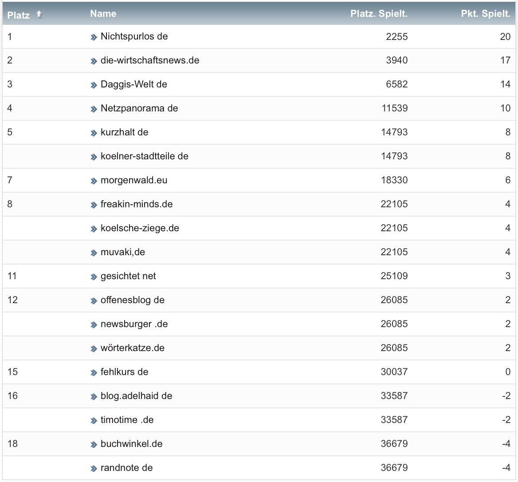This screenshot has height=482, width=518.
Task: Open the koelsche-ziege.de link
Action: pos(140,228)
